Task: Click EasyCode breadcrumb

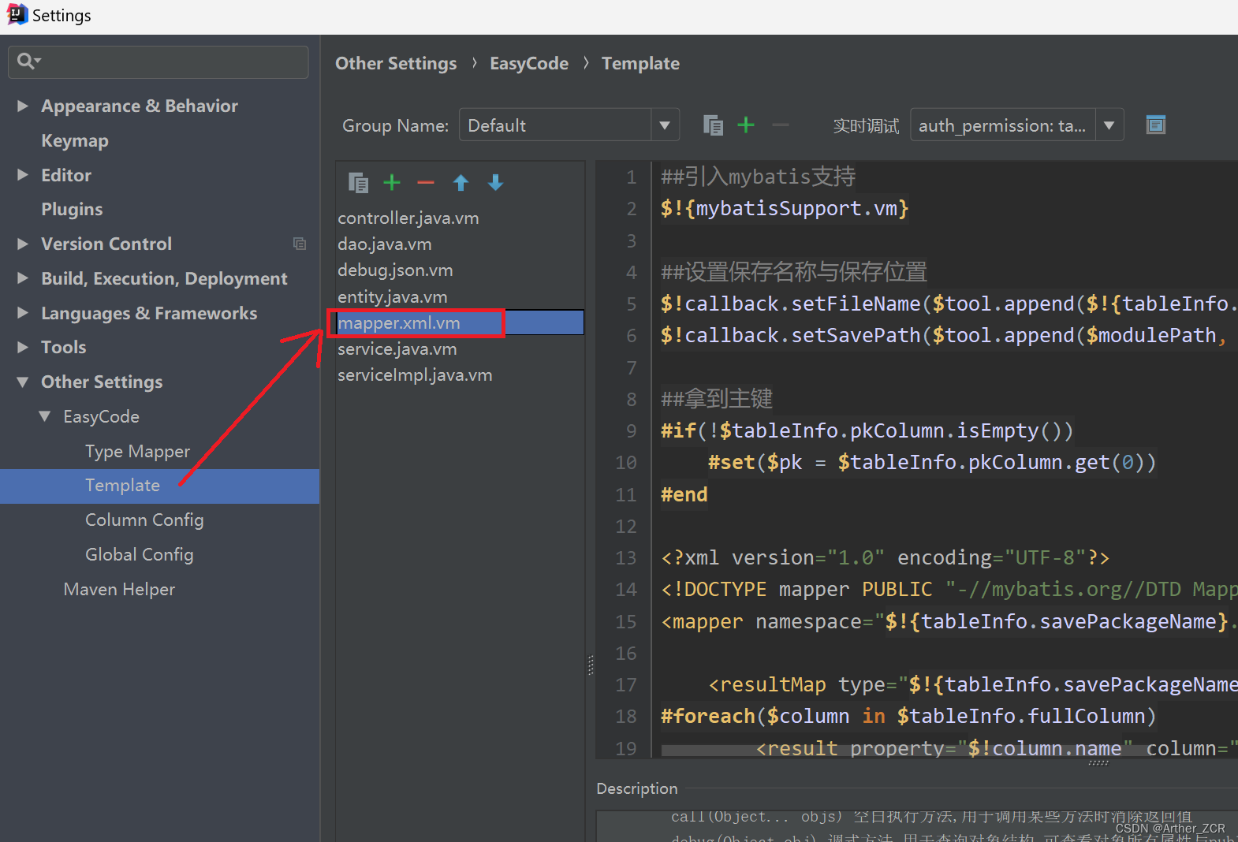Action: click(529, 63)
